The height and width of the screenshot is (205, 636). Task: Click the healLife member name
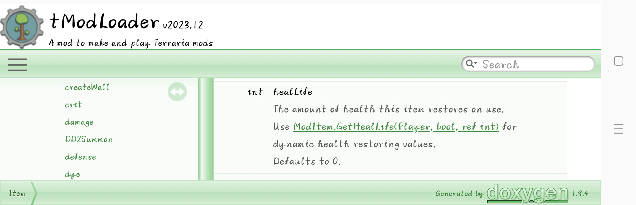293,92
